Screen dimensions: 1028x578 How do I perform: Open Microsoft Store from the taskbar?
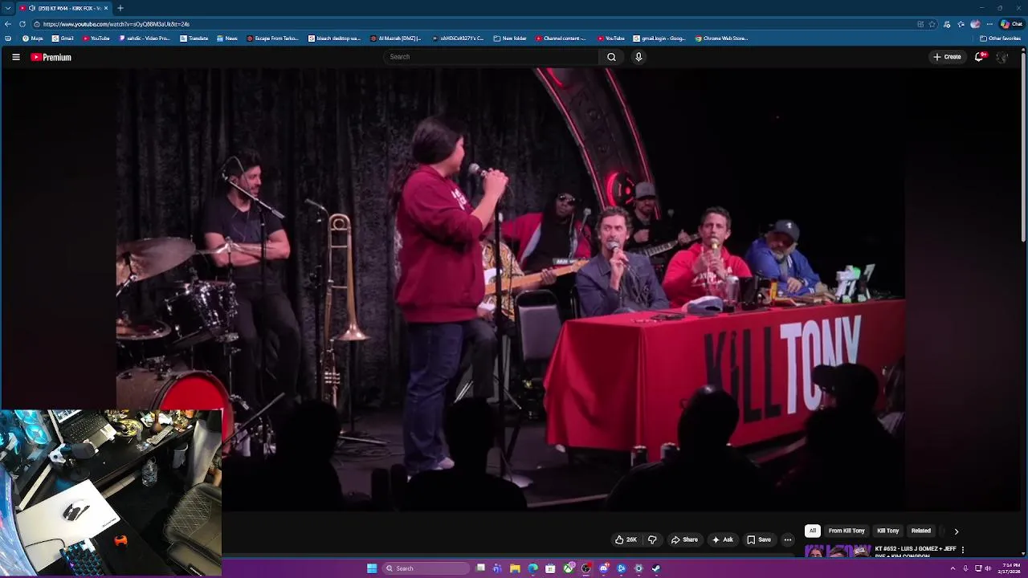(550, 568)
